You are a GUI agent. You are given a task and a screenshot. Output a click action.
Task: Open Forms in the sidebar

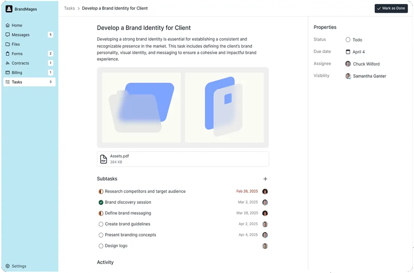click(29, 54)
